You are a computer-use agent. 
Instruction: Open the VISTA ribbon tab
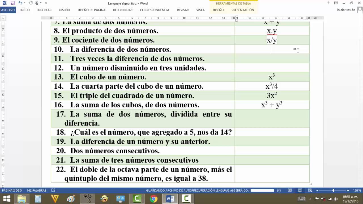[x=201, y=10]
